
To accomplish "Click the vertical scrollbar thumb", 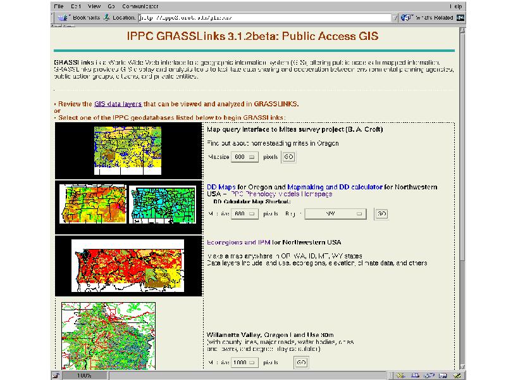I will pyautogui.click(x=462, y=147).
